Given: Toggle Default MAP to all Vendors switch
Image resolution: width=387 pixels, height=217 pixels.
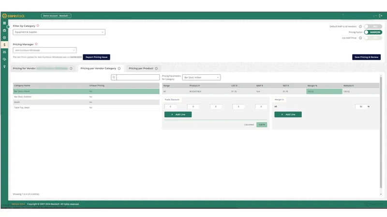Looking at the screenshot, I should coord(373,27).
